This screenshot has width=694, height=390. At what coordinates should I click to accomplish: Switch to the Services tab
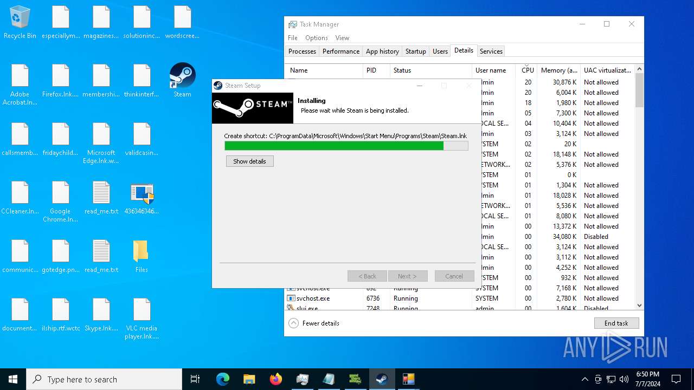[x=491, y=51]
